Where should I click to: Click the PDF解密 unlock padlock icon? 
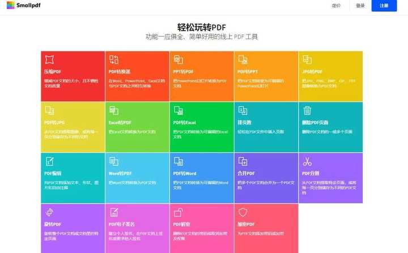pos(178,212)
